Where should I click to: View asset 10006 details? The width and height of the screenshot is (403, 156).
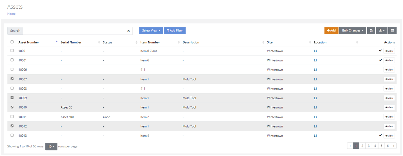coord(389,70)
